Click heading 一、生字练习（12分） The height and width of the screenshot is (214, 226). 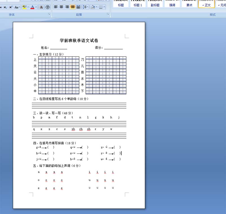[48, 54]
